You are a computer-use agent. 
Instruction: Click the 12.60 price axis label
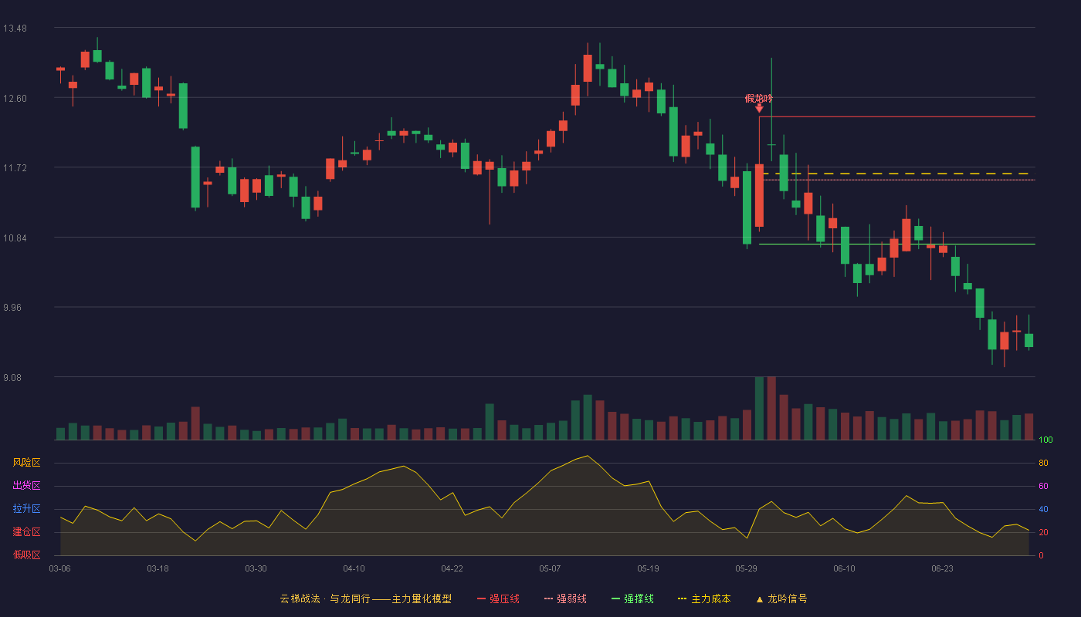point(15,98)
